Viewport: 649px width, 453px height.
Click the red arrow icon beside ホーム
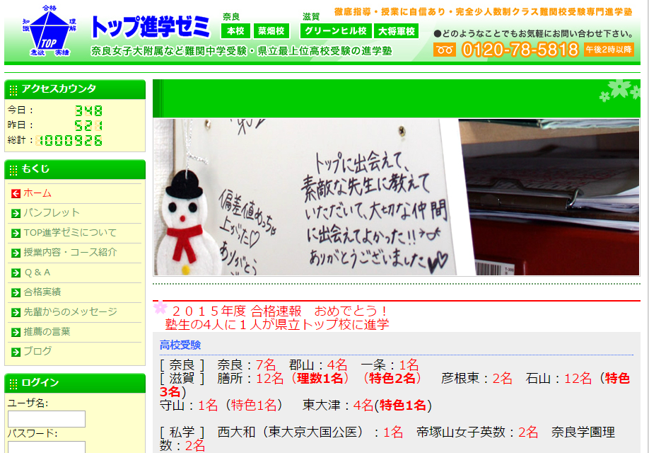[16, 193]
